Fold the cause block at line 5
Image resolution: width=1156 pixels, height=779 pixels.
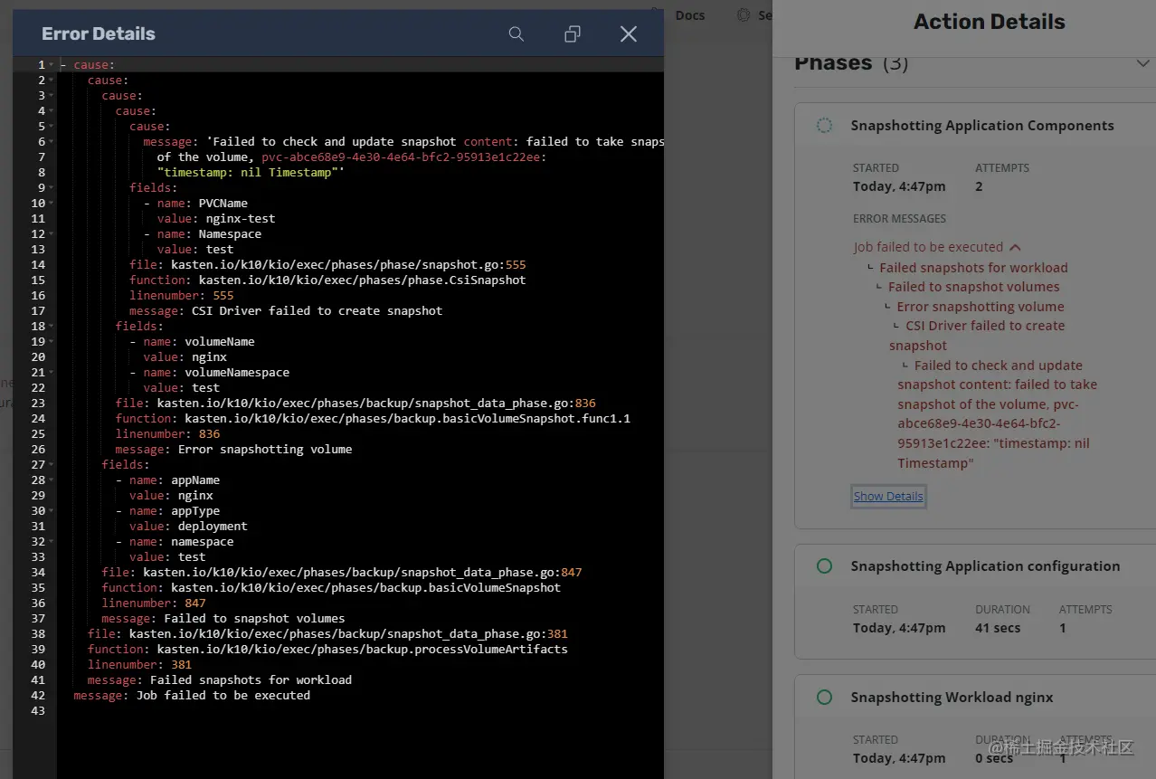click(52, 127)
